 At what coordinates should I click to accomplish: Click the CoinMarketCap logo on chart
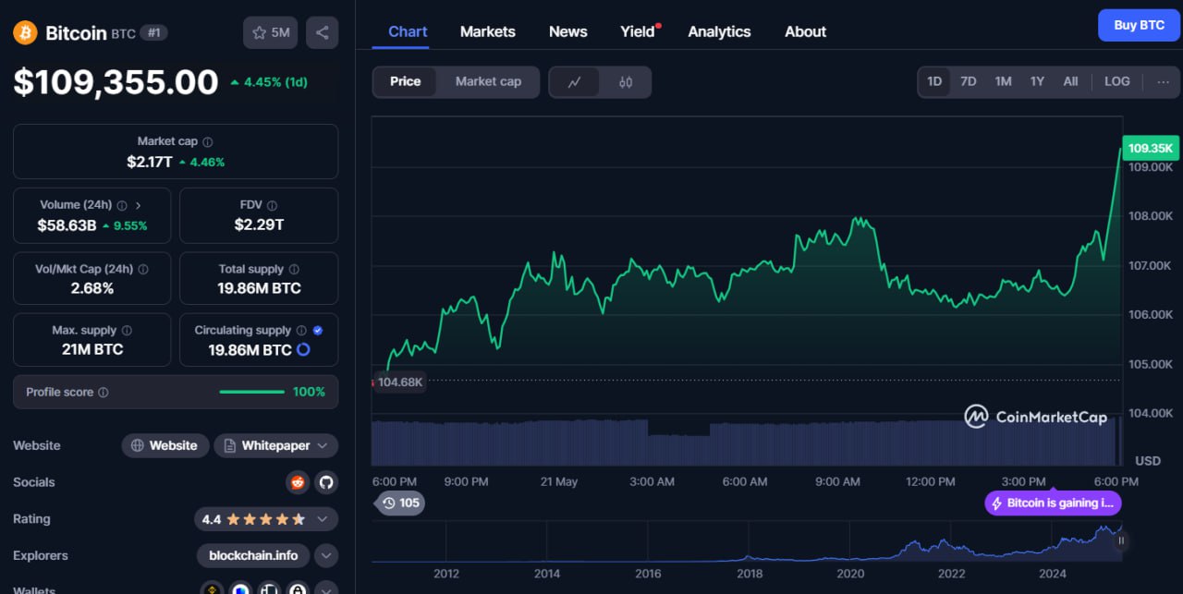pyautogui.click(x=1035, y=417)
